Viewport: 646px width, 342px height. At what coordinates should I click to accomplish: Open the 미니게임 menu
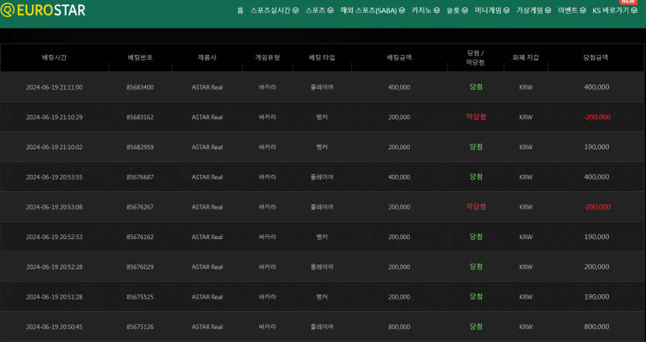point(488,10)
